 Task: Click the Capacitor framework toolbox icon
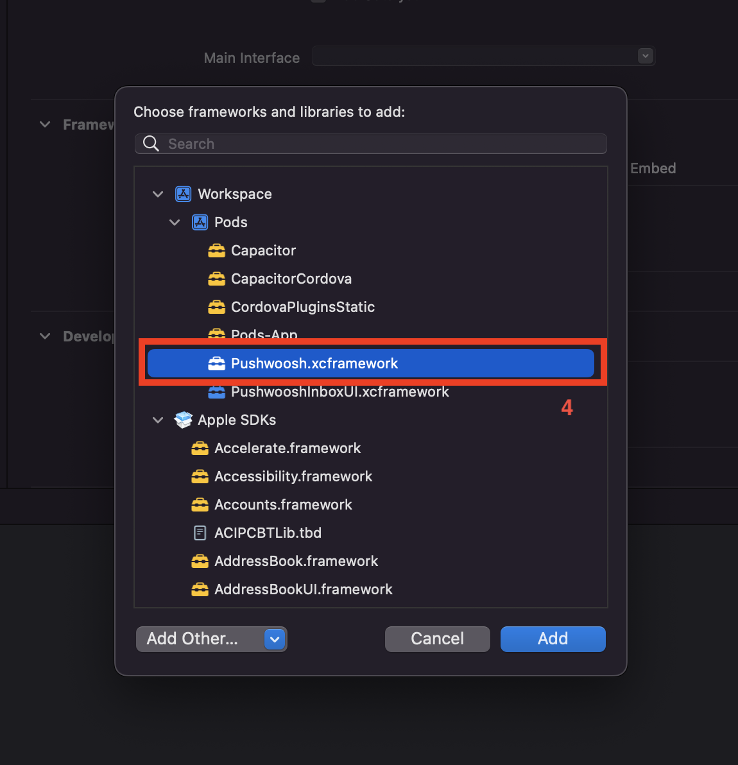[x=216, y=251]
